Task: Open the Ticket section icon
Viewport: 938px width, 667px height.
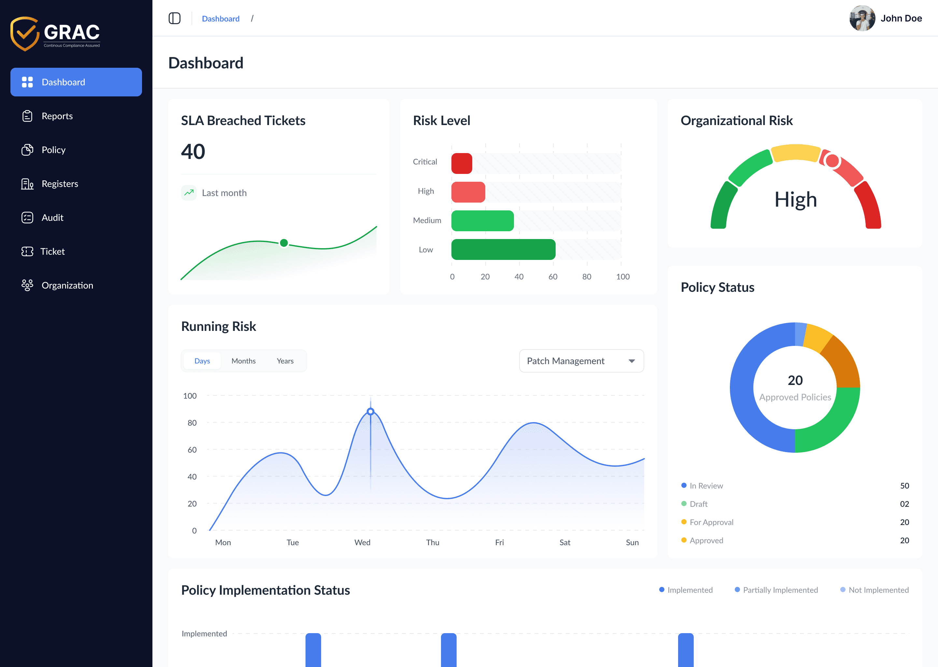Action: [x=27, y=251]
